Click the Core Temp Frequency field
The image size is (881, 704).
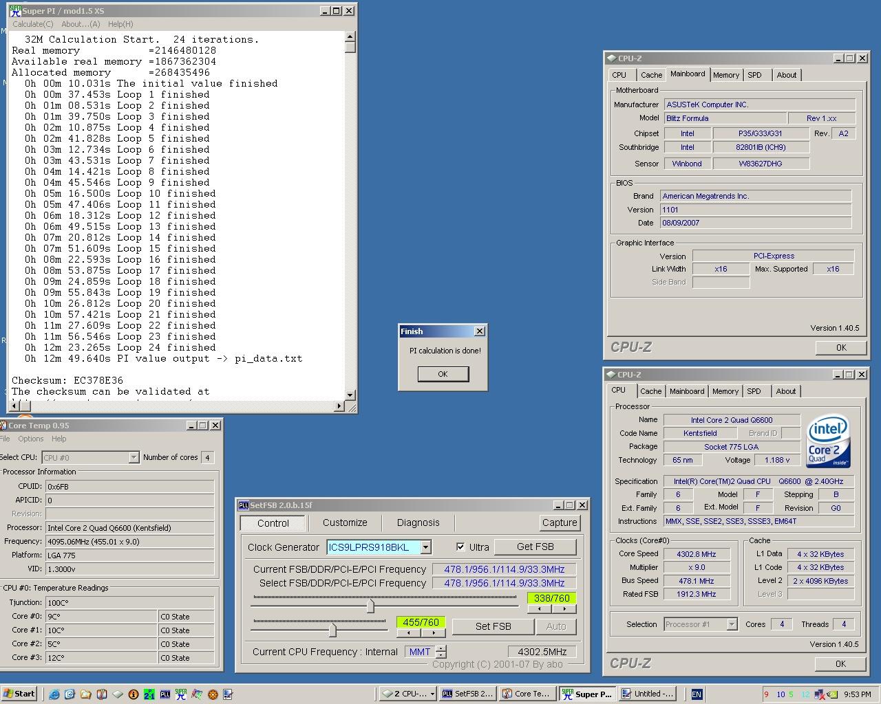(129, 542)
